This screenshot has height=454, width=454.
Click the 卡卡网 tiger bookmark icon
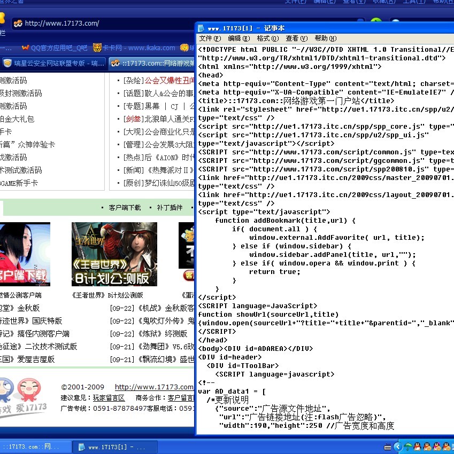tap(97, 48)
